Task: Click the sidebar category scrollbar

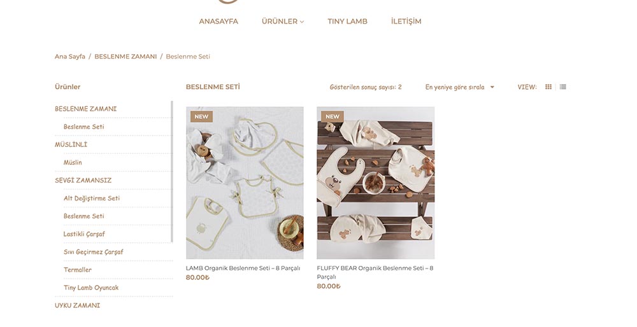Action: 172,172
